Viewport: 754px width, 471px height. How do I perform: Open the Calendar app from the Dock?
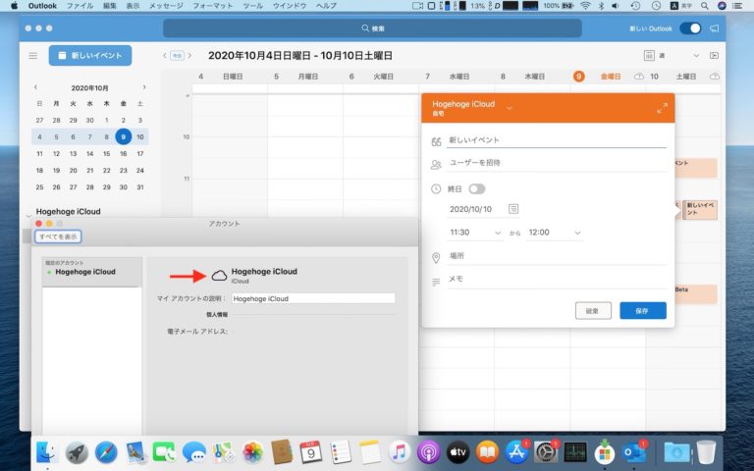click(x=311, y=452)
